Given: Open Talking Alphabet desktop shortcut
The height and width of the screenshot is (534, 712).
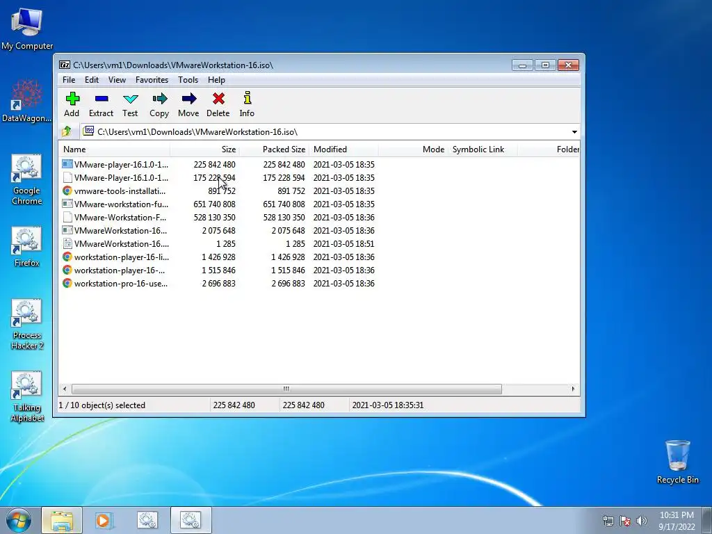Looking at the screenshot, I should coord(27,396).
